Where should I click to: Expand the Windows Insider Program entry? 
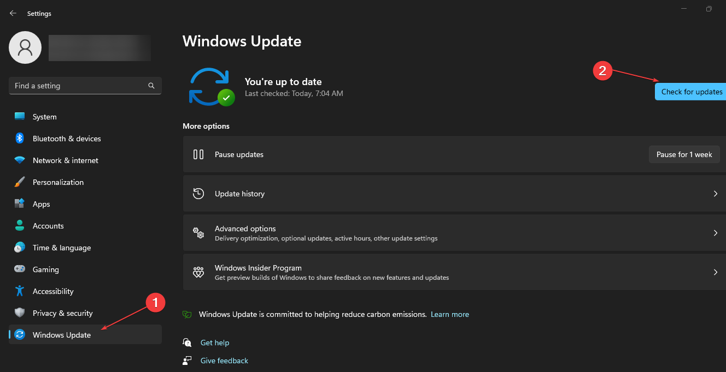[715, 272]
